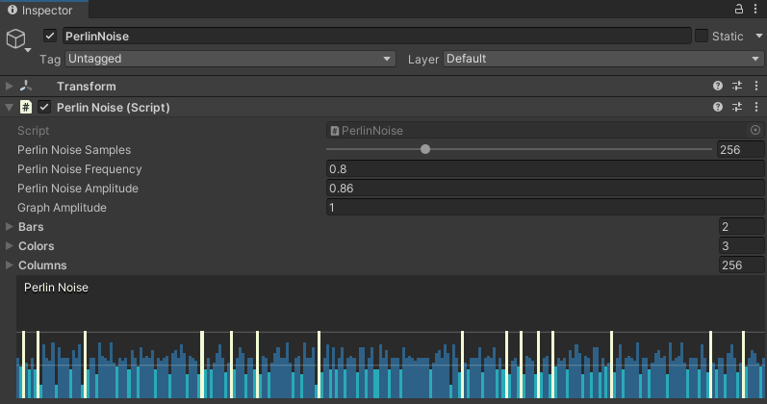Click the Inspector lock icon

tap(739, 9)
